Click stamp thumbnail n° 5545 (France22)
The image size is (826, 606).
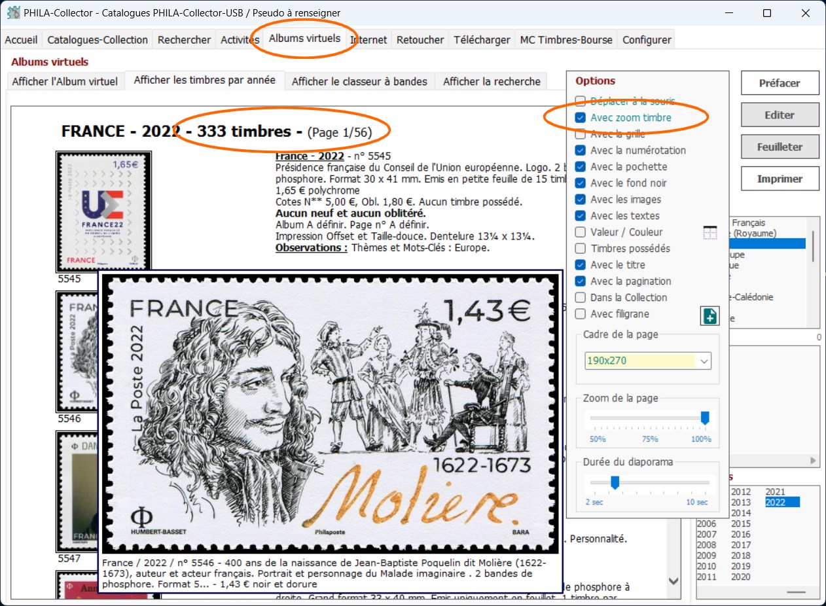pos(103,211)
